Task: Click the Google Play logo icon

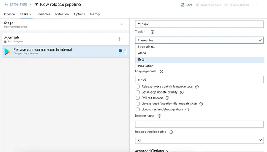Action: coord(7,52)
